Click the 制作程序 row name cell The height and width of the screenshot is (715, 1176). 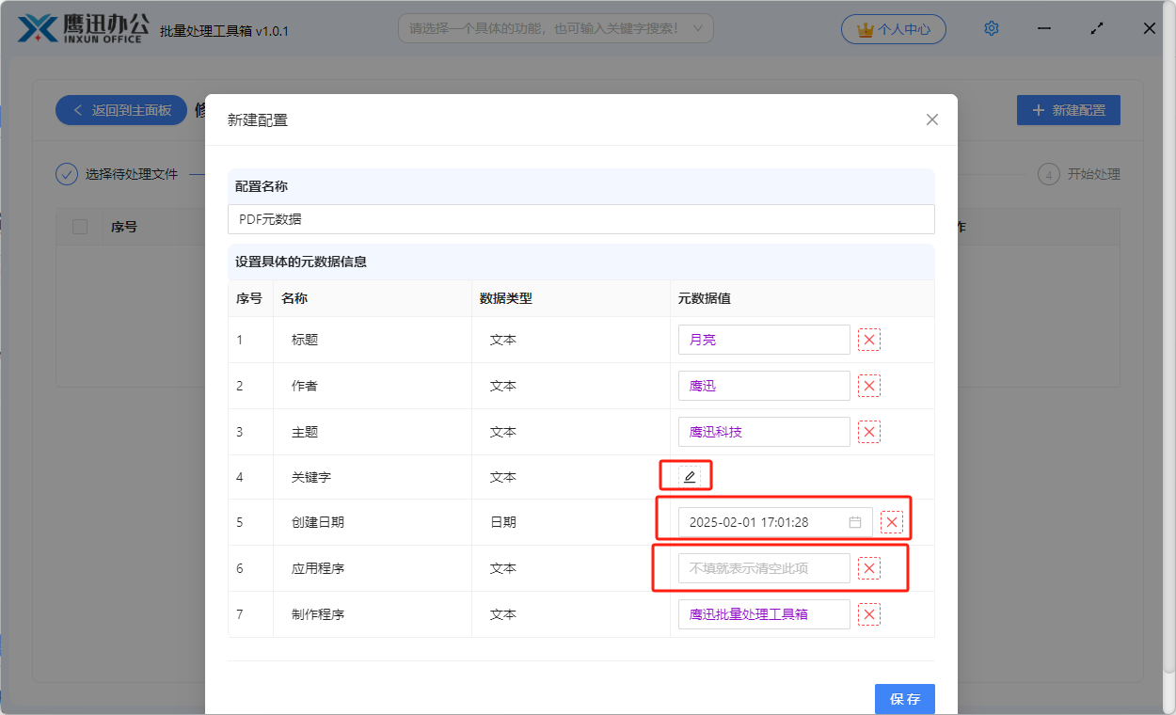[373, 614]
